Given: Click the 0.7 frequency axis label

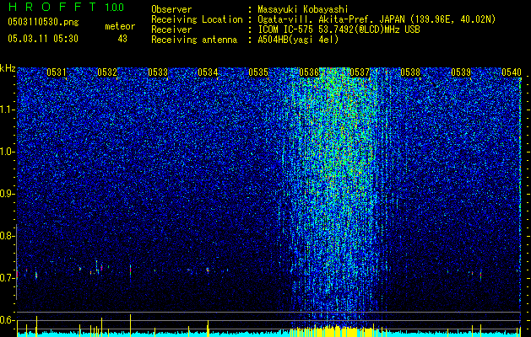Looking at the screenshot, I should click(7, 278).
